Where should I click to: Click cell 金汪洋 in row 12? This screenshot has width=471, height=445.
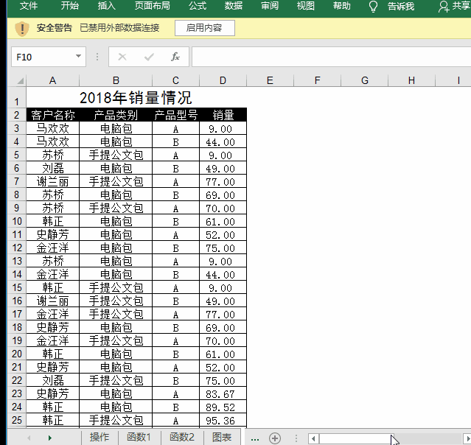[53, 248]
